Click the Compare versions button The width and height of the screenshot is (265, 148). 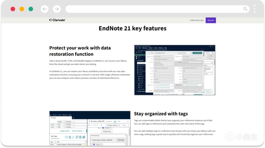click(x=112, y=125)
